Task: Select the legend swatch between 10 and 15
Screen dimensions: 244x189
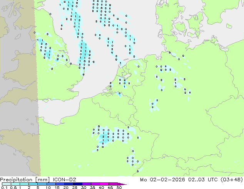Action: pyautogui.click(x=51, y=184)
